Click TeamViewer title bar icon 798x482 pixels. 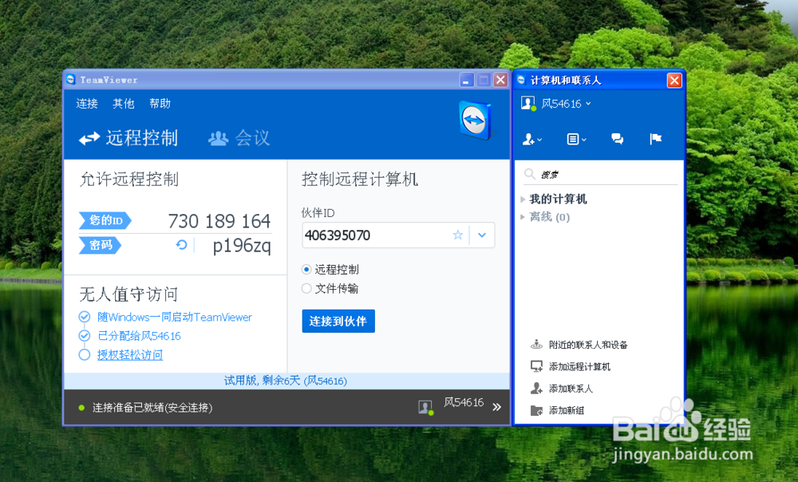point(71,79)
